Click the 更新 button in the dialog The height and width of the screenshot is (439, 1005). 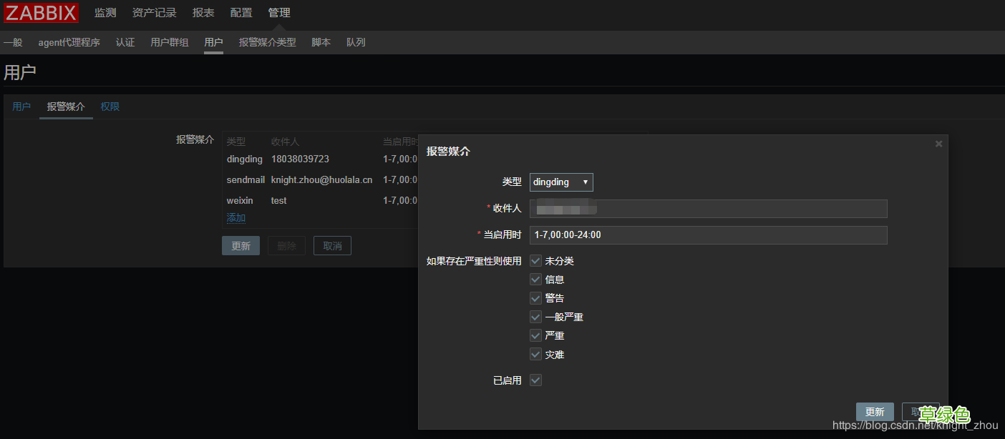pos(874,411)
